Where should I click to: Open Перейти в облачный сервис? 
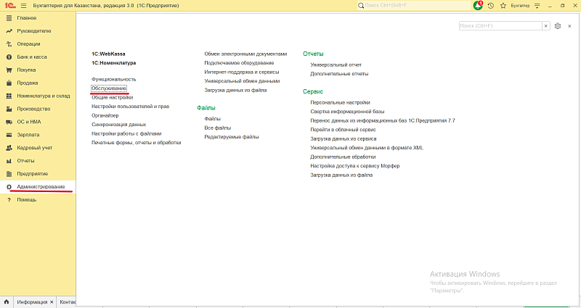[343, 130]
